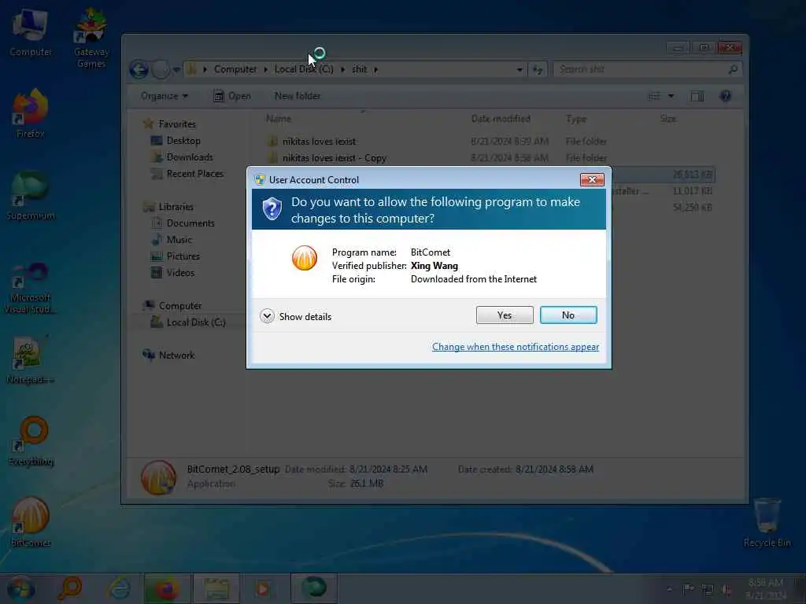806x604 pixels.
Task: Open Notepad++ desktop shortcut
Action: 31,359
